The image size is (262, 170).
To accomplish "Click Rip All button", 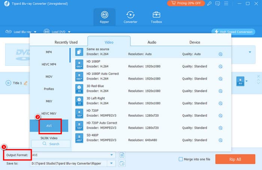I will 235,159.
